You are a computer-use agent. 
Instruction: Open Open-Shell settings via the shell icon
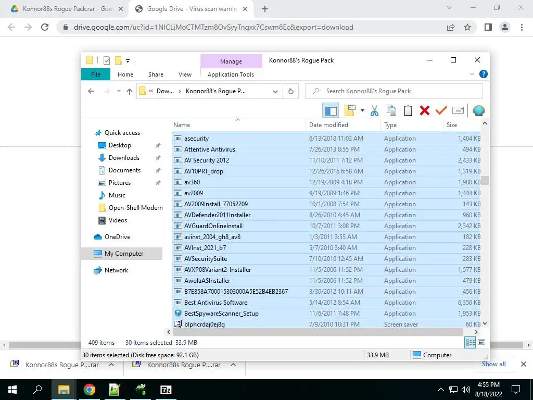479,110
